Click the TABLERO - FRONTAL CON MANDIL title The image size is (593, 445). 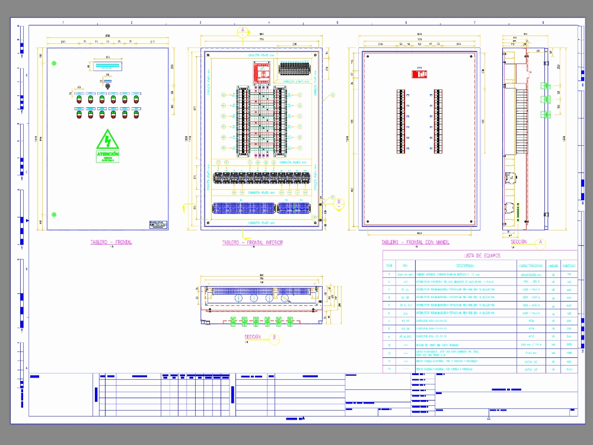coord(416,242)
